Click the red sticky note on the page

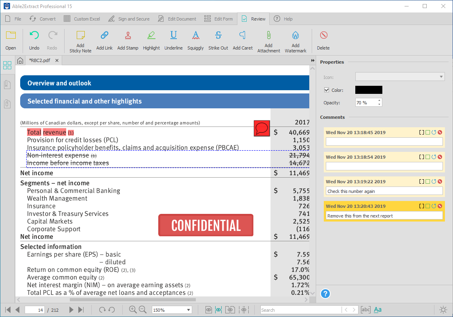(x=262, y=129)
